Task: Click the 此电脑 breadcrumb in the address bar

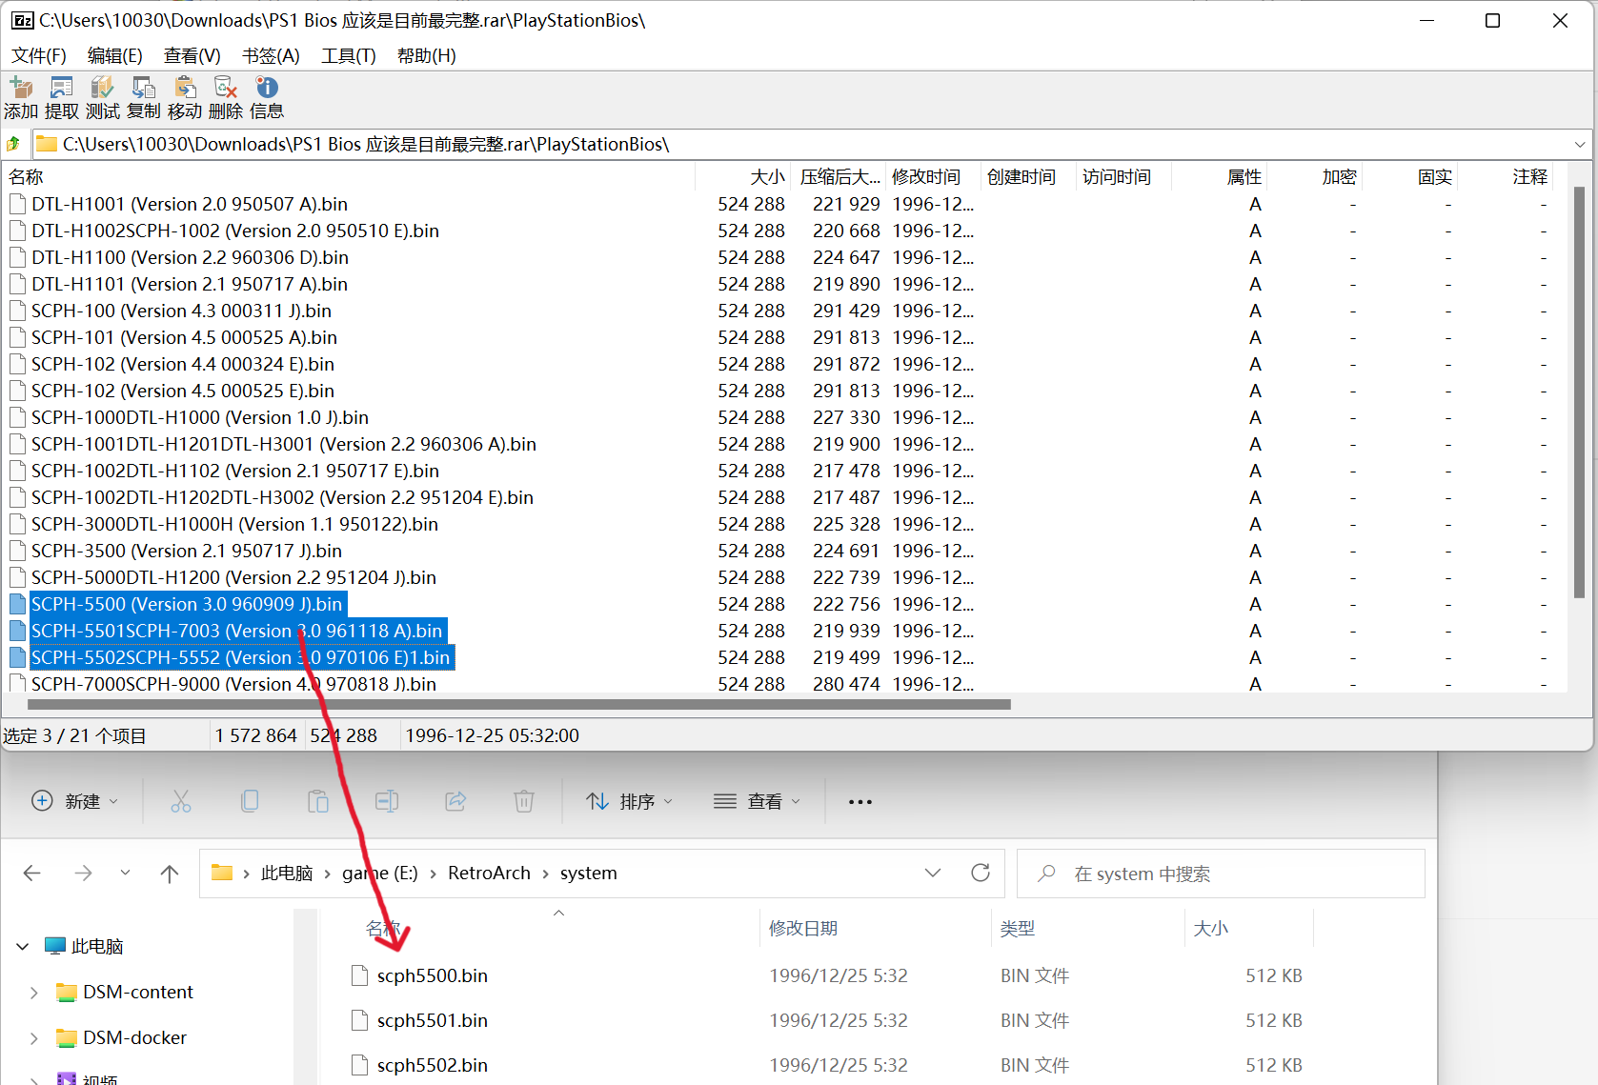Action: point(287,874)
